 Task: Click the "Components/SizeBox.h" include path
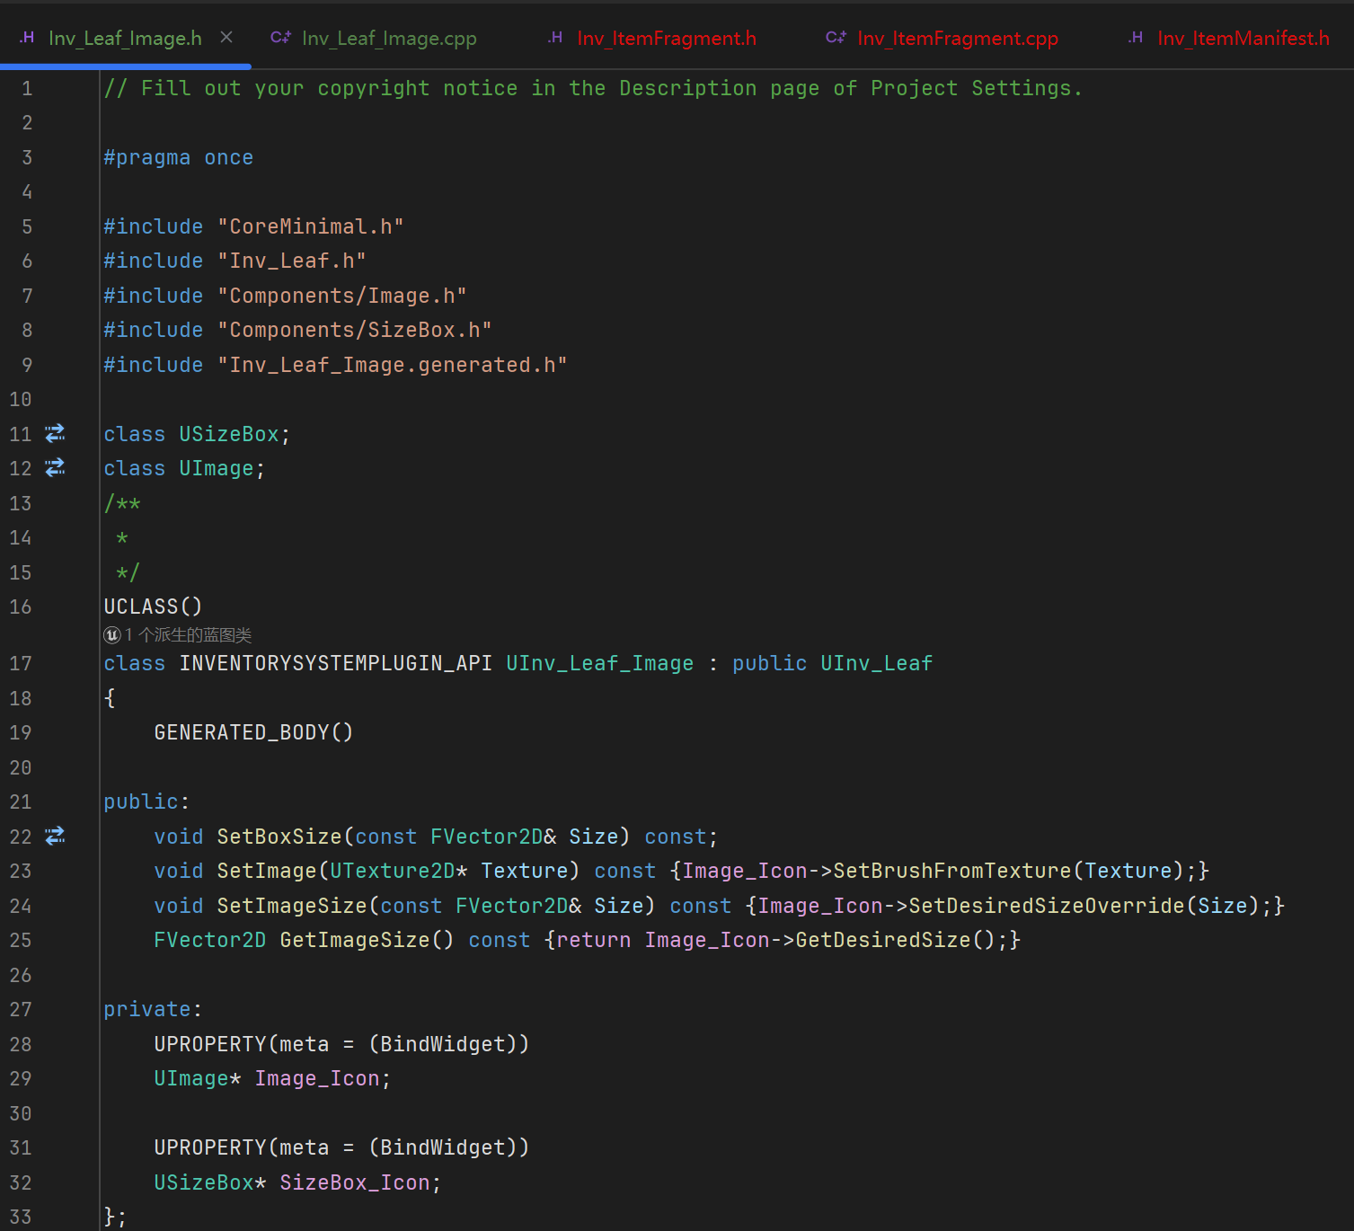click(x=355, y=330)
